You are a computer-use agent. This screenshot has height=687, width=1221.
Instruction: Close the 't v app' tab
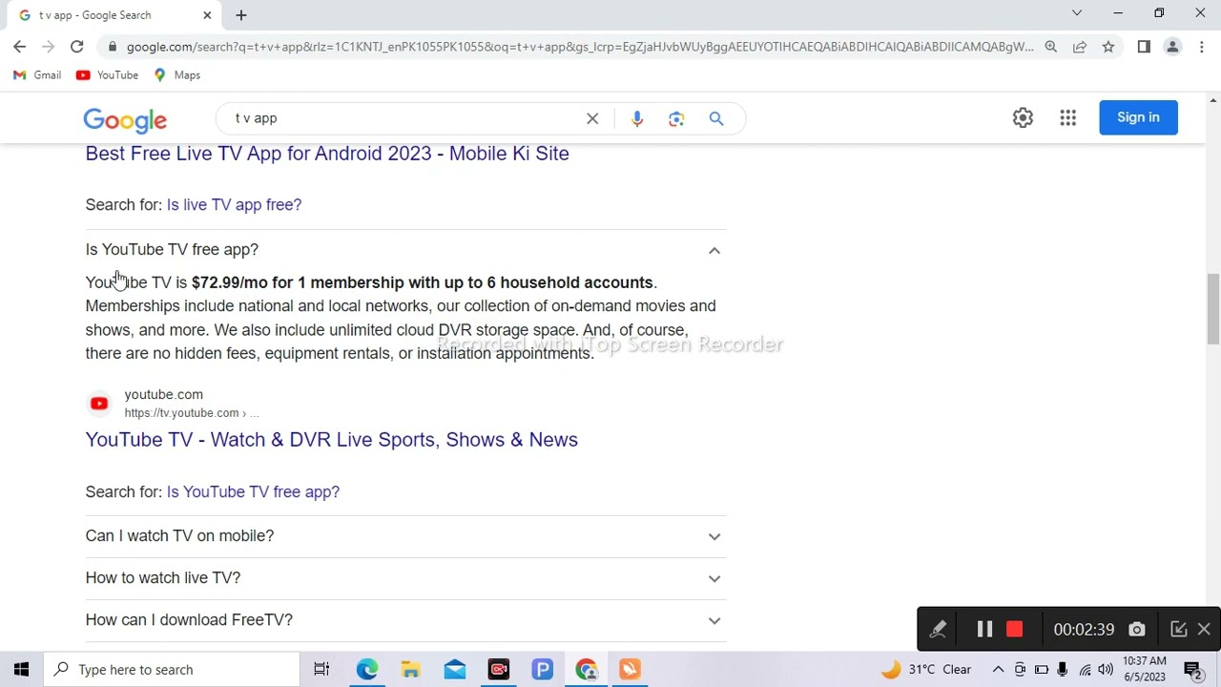click(x=207, y=15)
